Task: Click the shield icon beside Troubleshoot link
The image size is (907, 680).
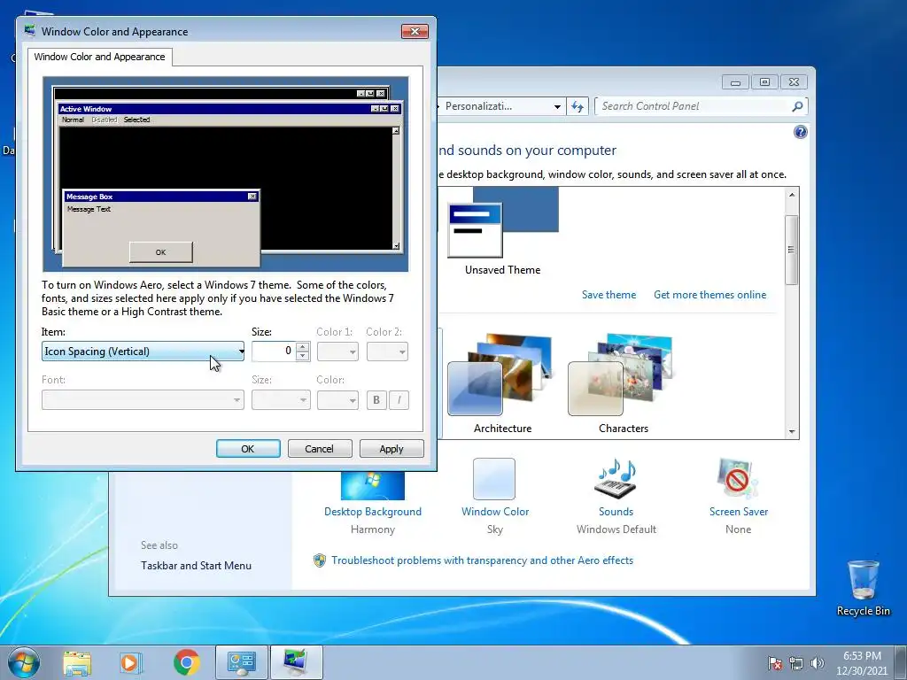Action: click(x=319, y=560)
